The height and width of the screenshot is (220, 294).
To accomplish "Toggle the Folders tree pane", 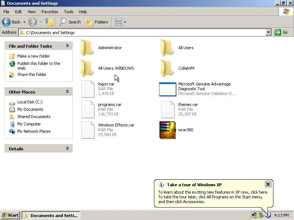I will pyautogui.click(x=97, y=22).
